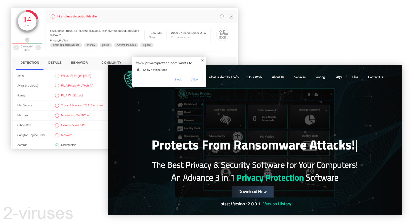Image resolution: width=414 pixels, height=224 pixels.
Task: Click the 'Avast' engine name
Action: click(21, 76)
